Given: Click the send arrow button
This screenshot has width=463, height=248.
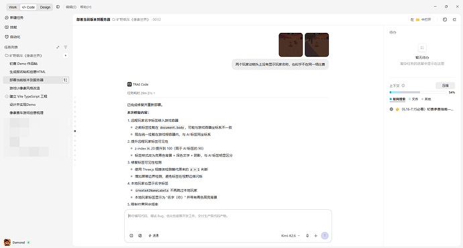Looking at the screenshot, I should pyautogui.click(x=325, y=236).
